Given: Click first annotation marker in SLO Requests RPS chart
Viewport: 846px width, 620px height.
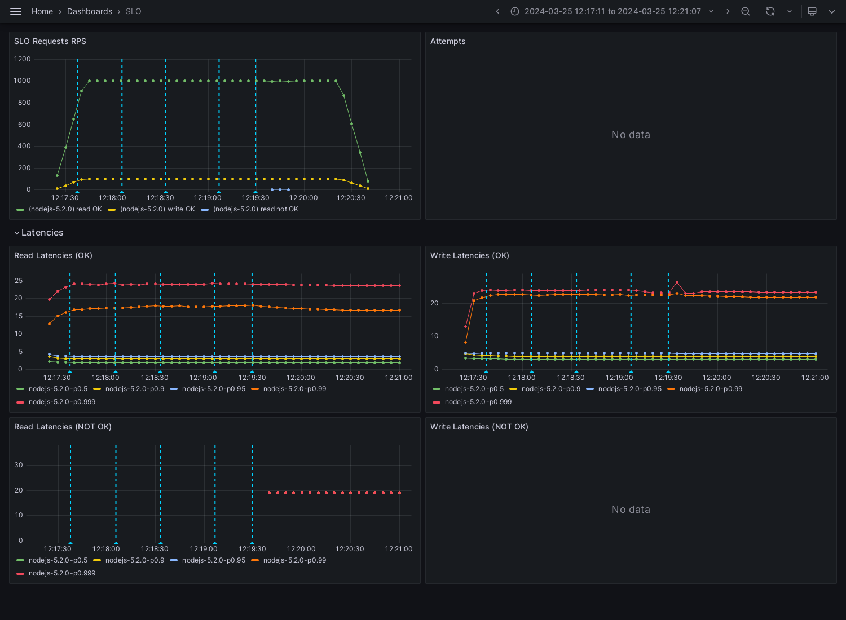Looking at the screenshot, I should [77, 192].
